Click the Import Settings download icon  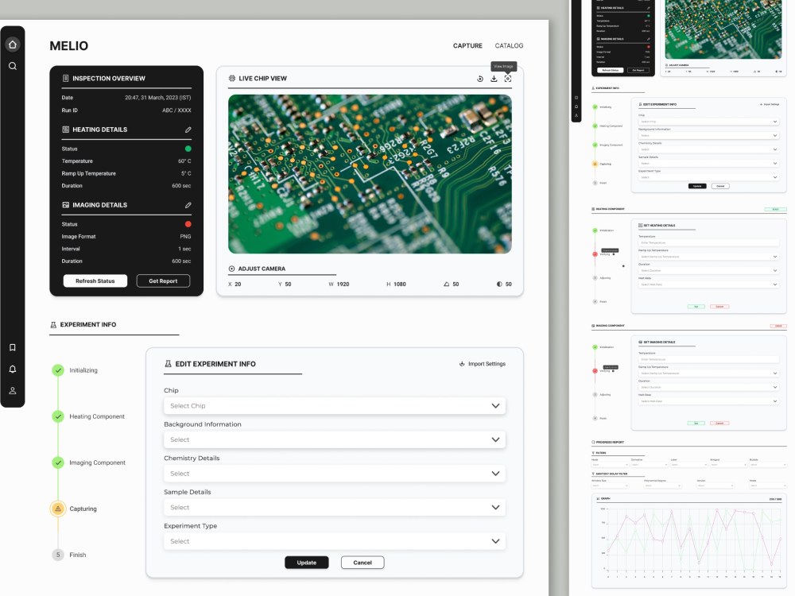[x=462, y=364]
